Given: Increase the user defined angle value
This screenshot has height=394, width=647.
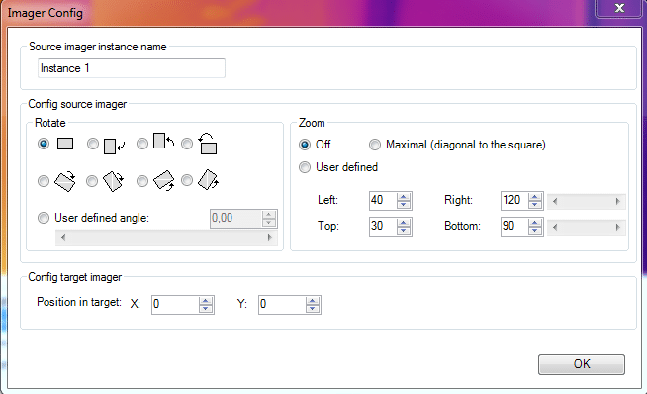Looking at the screenshot, I should pos(269,215).
